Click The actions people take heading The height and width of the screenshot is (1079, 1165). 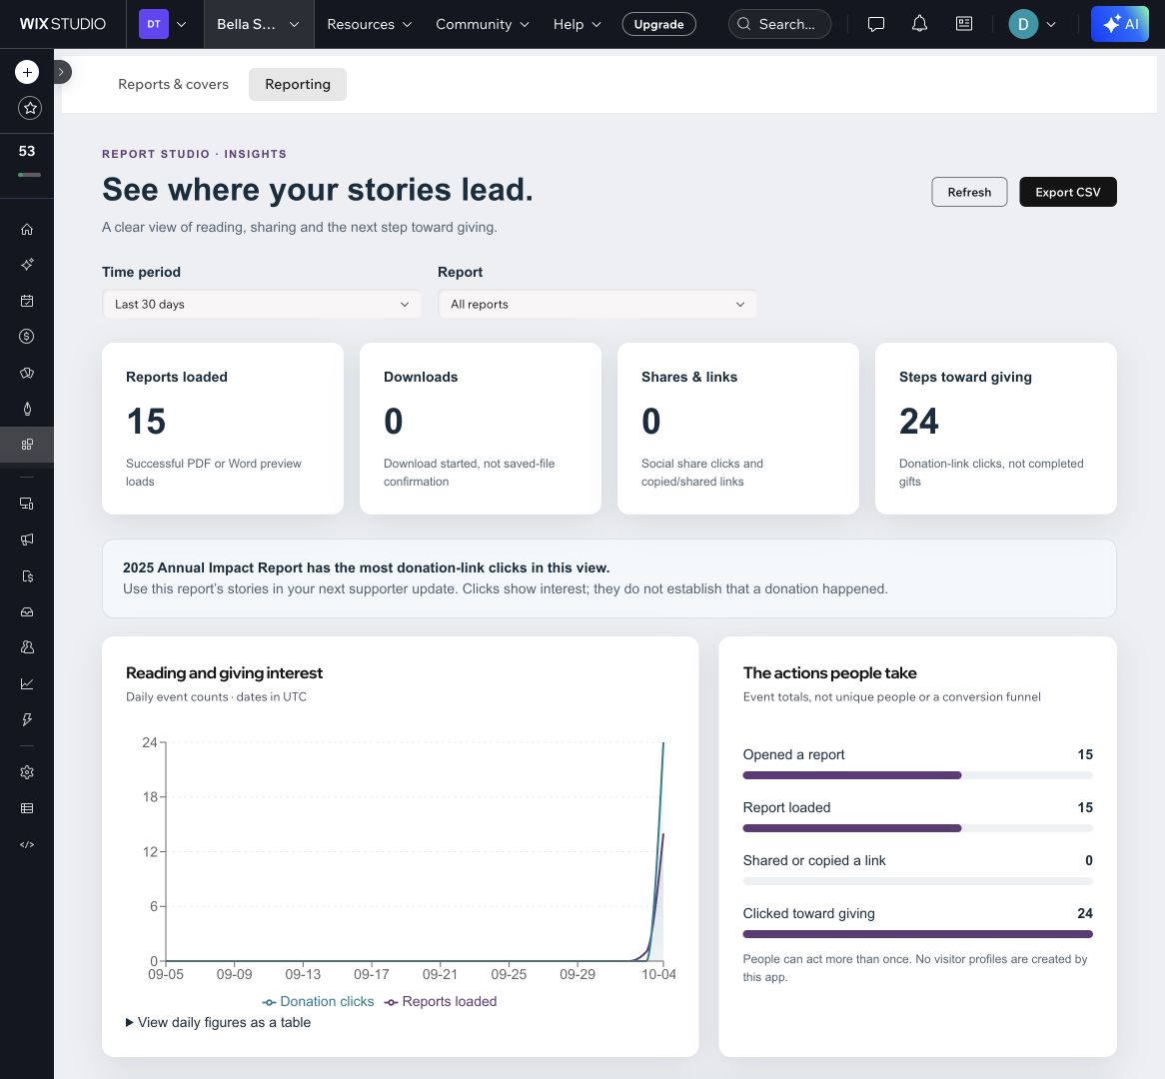pyautogui.click(x=829, y=673)
